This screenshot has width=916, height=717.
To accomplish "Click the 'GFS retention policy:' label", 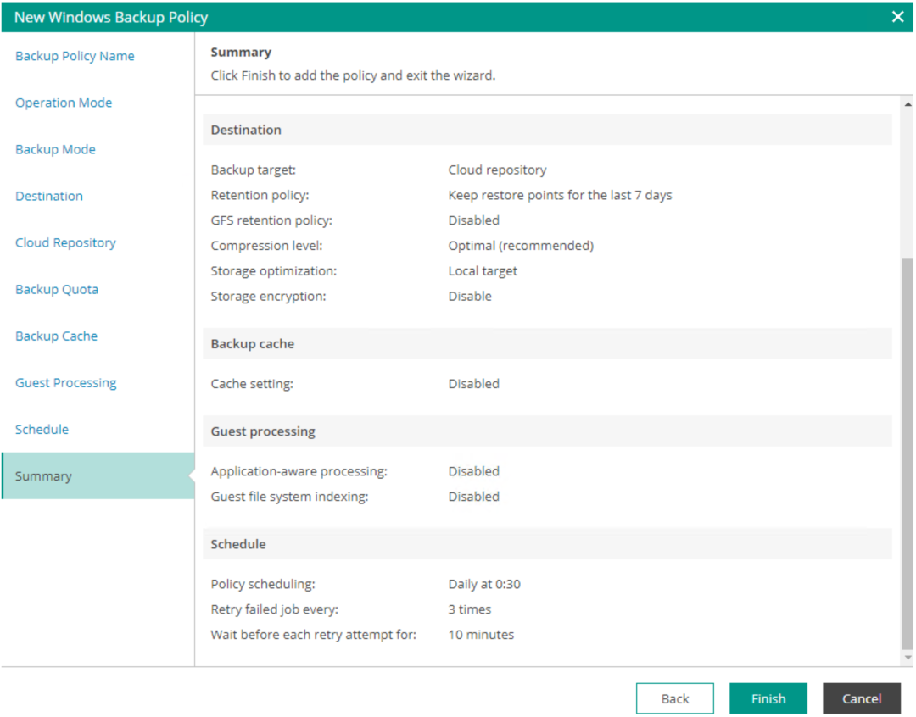I will 271,220.
